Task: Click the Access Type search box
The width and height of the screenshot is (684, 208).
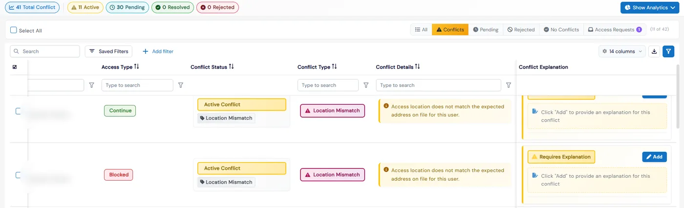Action: (137, 85)
